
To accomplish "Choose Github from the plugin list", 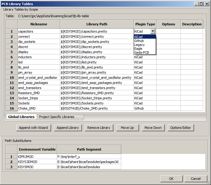I will (139, 41).
